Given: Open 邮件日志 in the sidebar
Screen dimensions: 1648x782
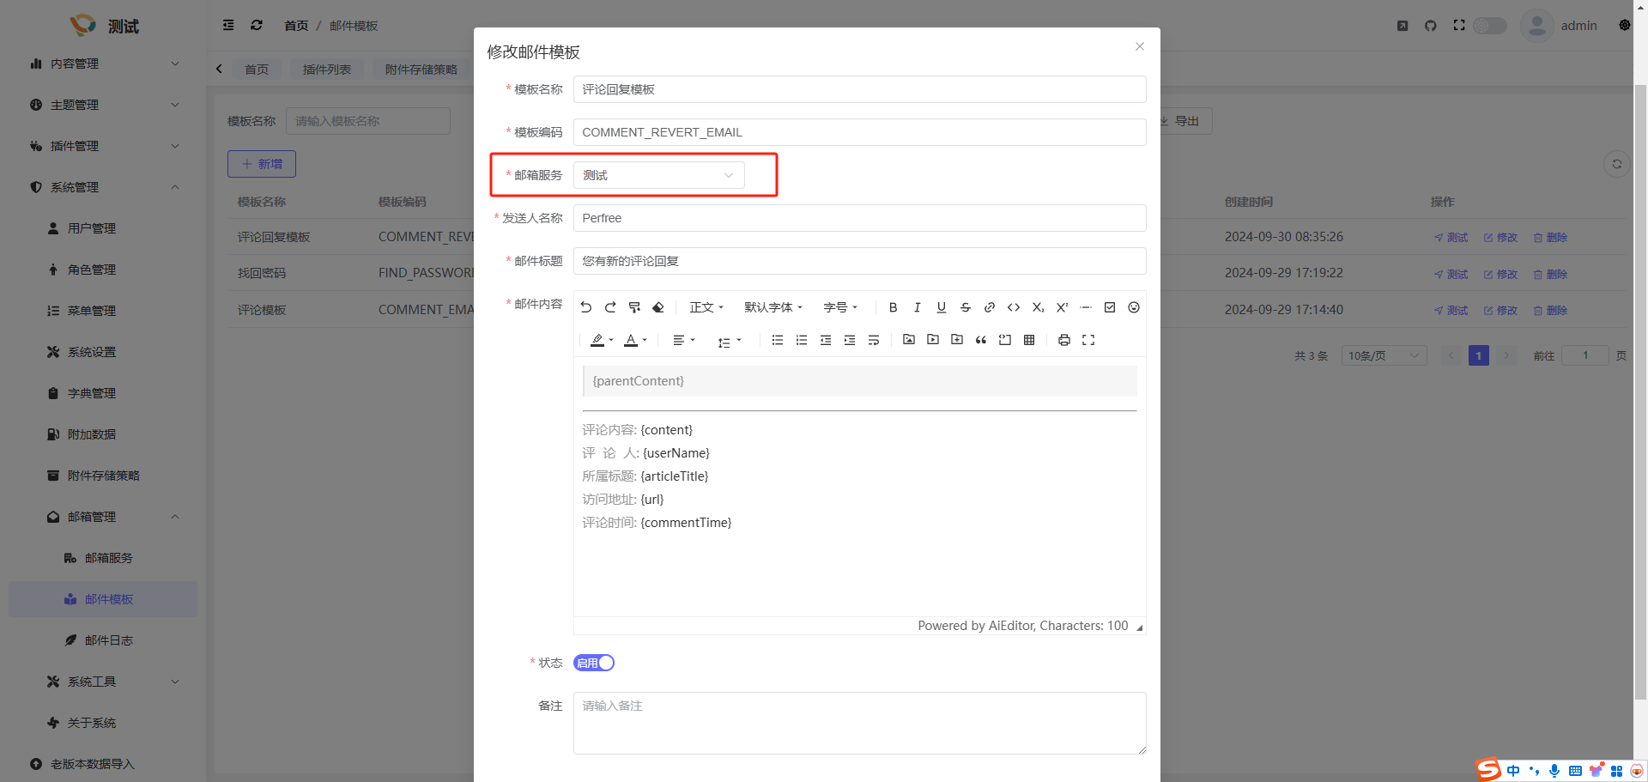Looking at the screenshot, I should click(x=108, y=640).
